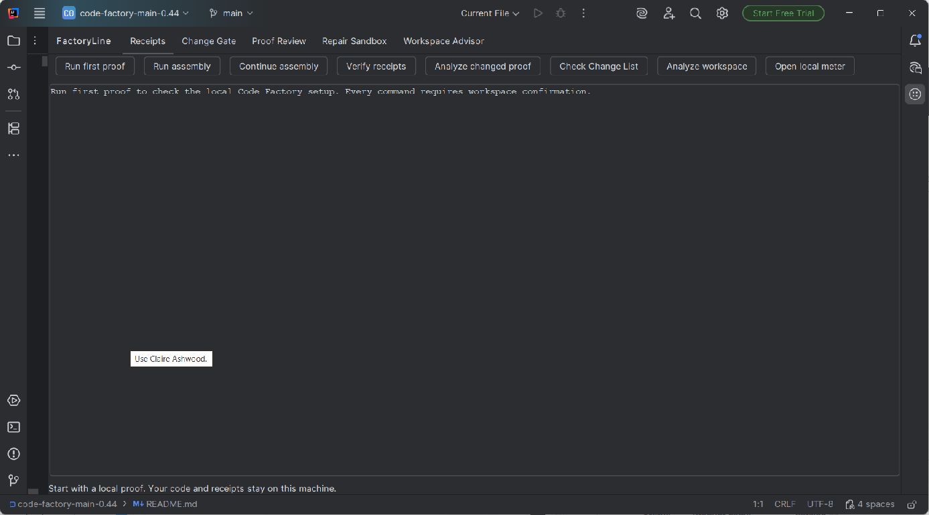Viewport: 929px width, 515px height.
Task: Open IDE settings gear icon
Action: coord(722,13)
